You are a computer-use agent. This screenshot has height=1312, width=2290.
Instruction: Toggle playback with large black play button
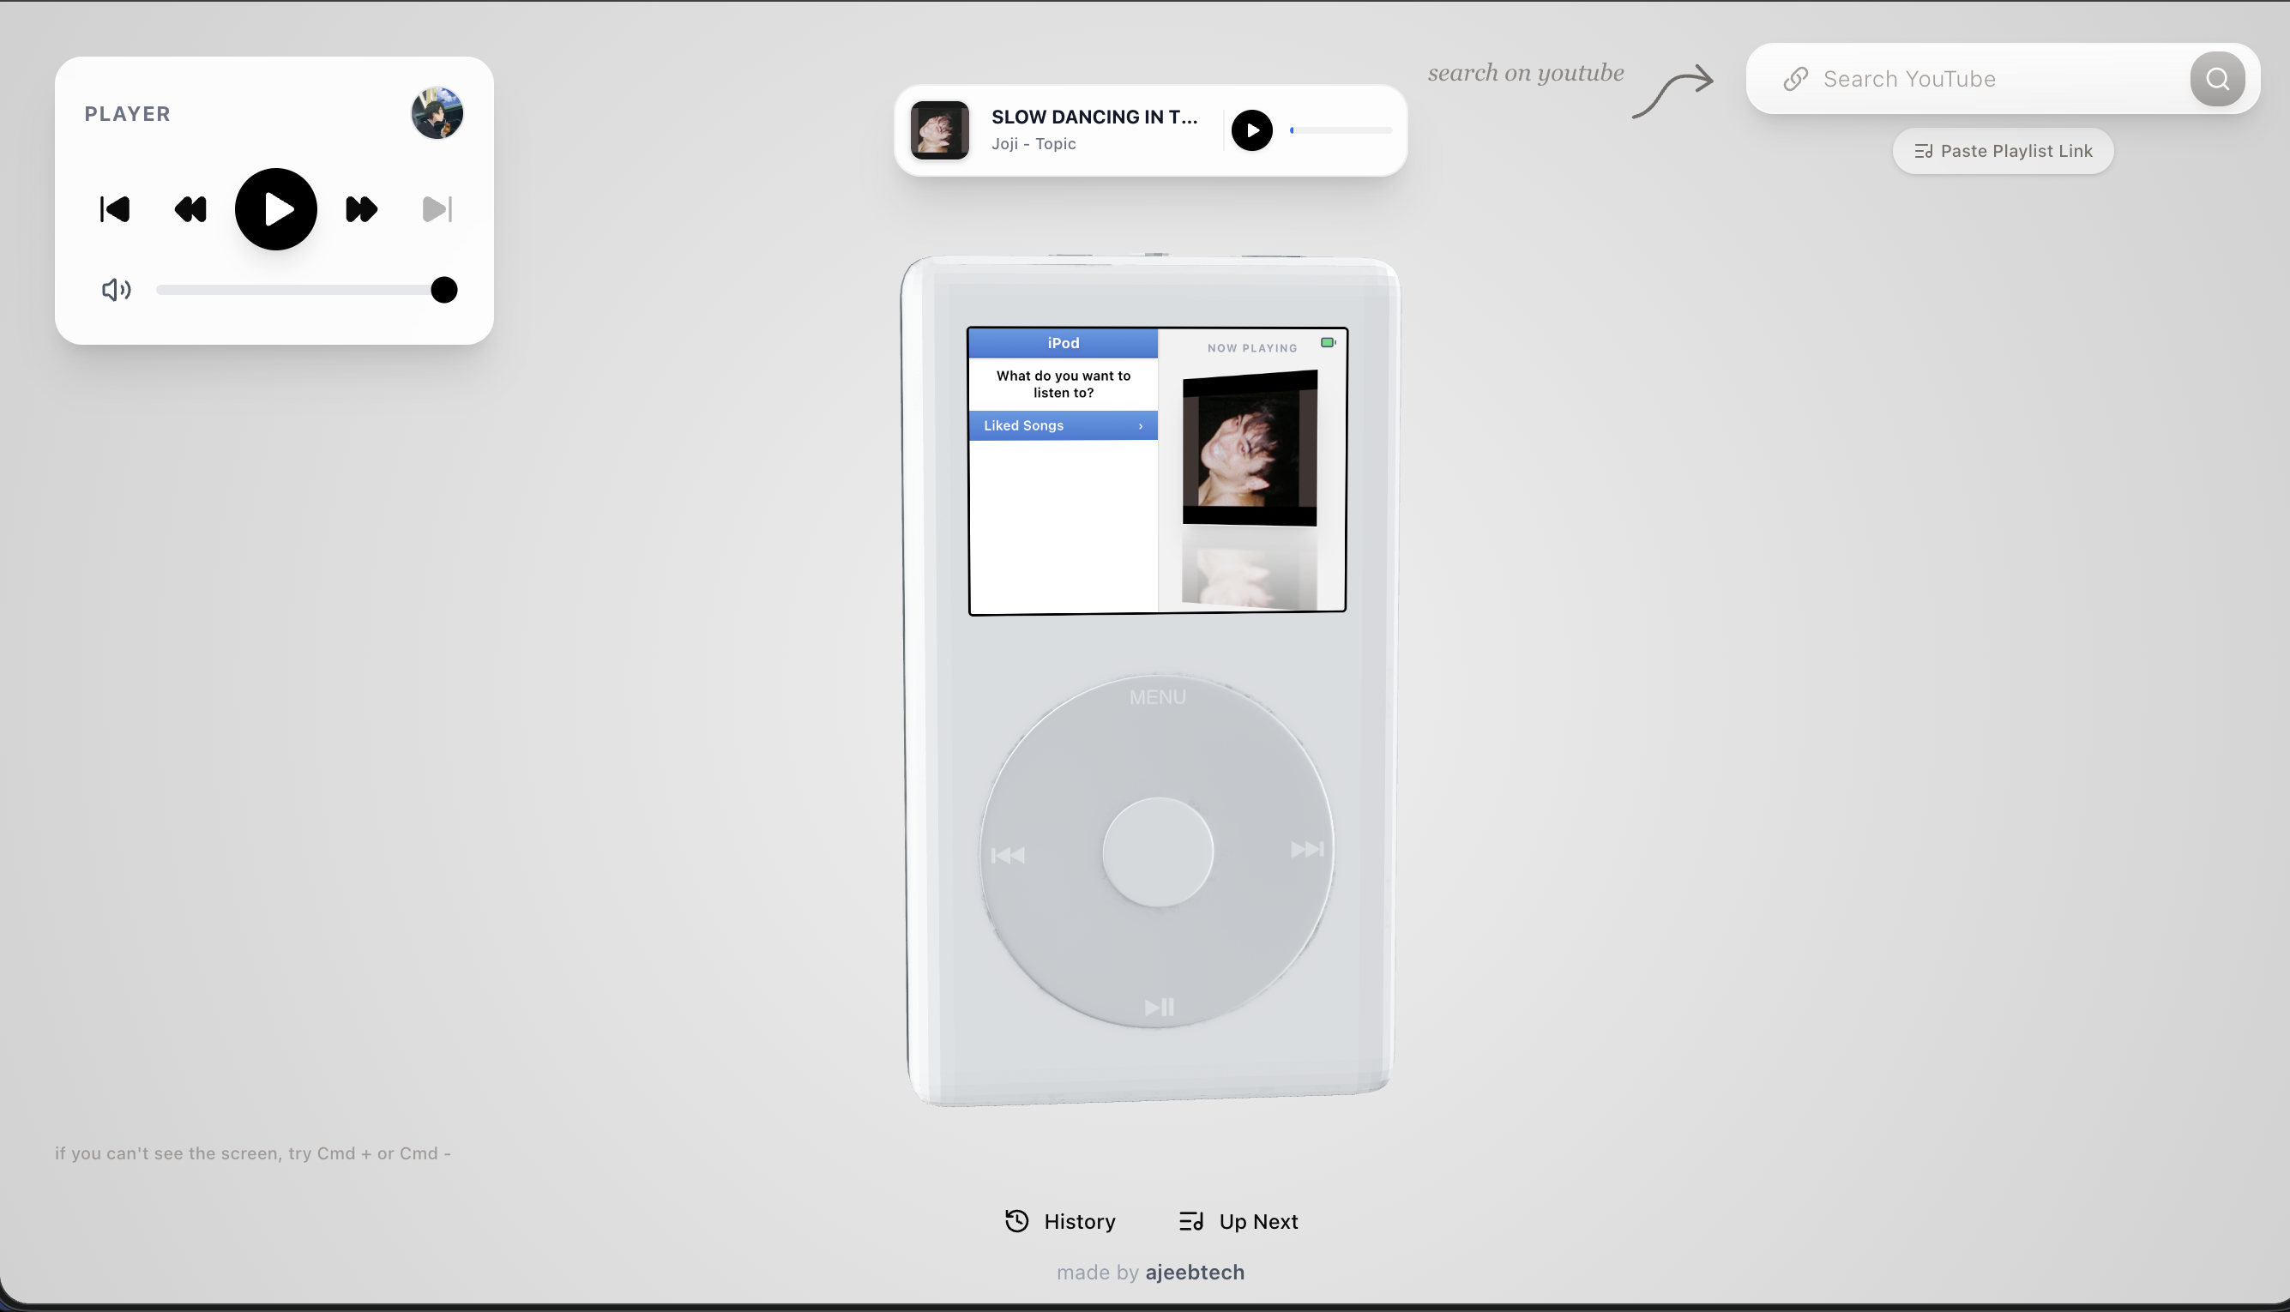point(276,209)
